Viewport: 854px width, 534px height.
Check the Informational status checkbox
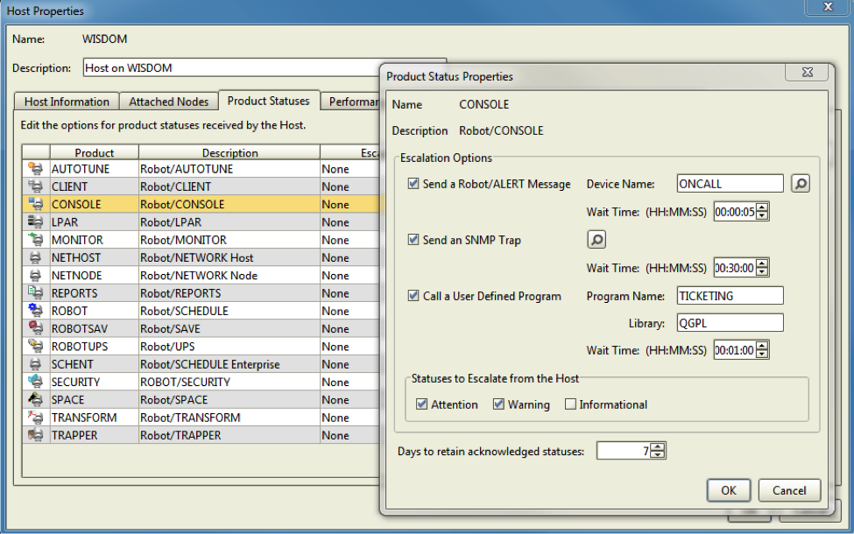(570, 404)
